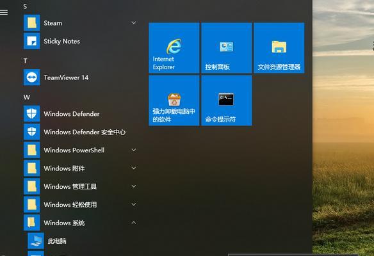
Task: Click the TeamViewer 14 icon
Action: point(32,77)
